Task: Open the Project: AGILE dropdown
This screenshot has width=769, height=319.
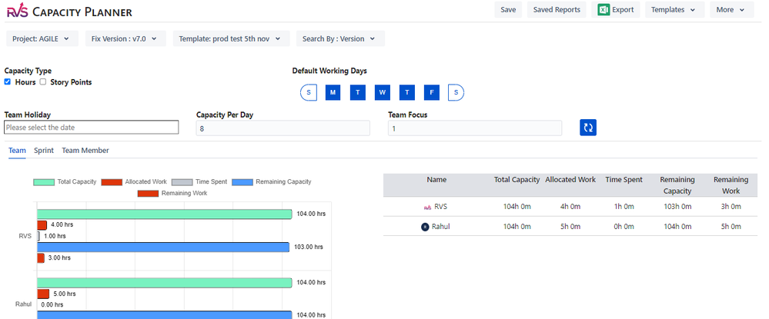Action: pos(42,38)
